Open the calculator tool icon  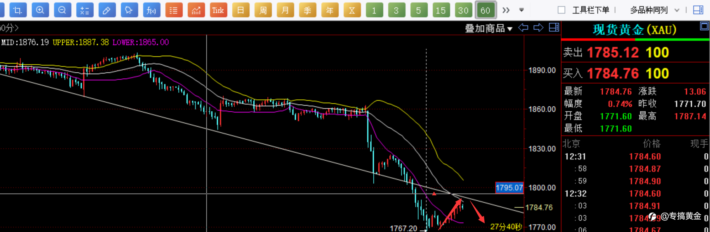coord(85,10)
